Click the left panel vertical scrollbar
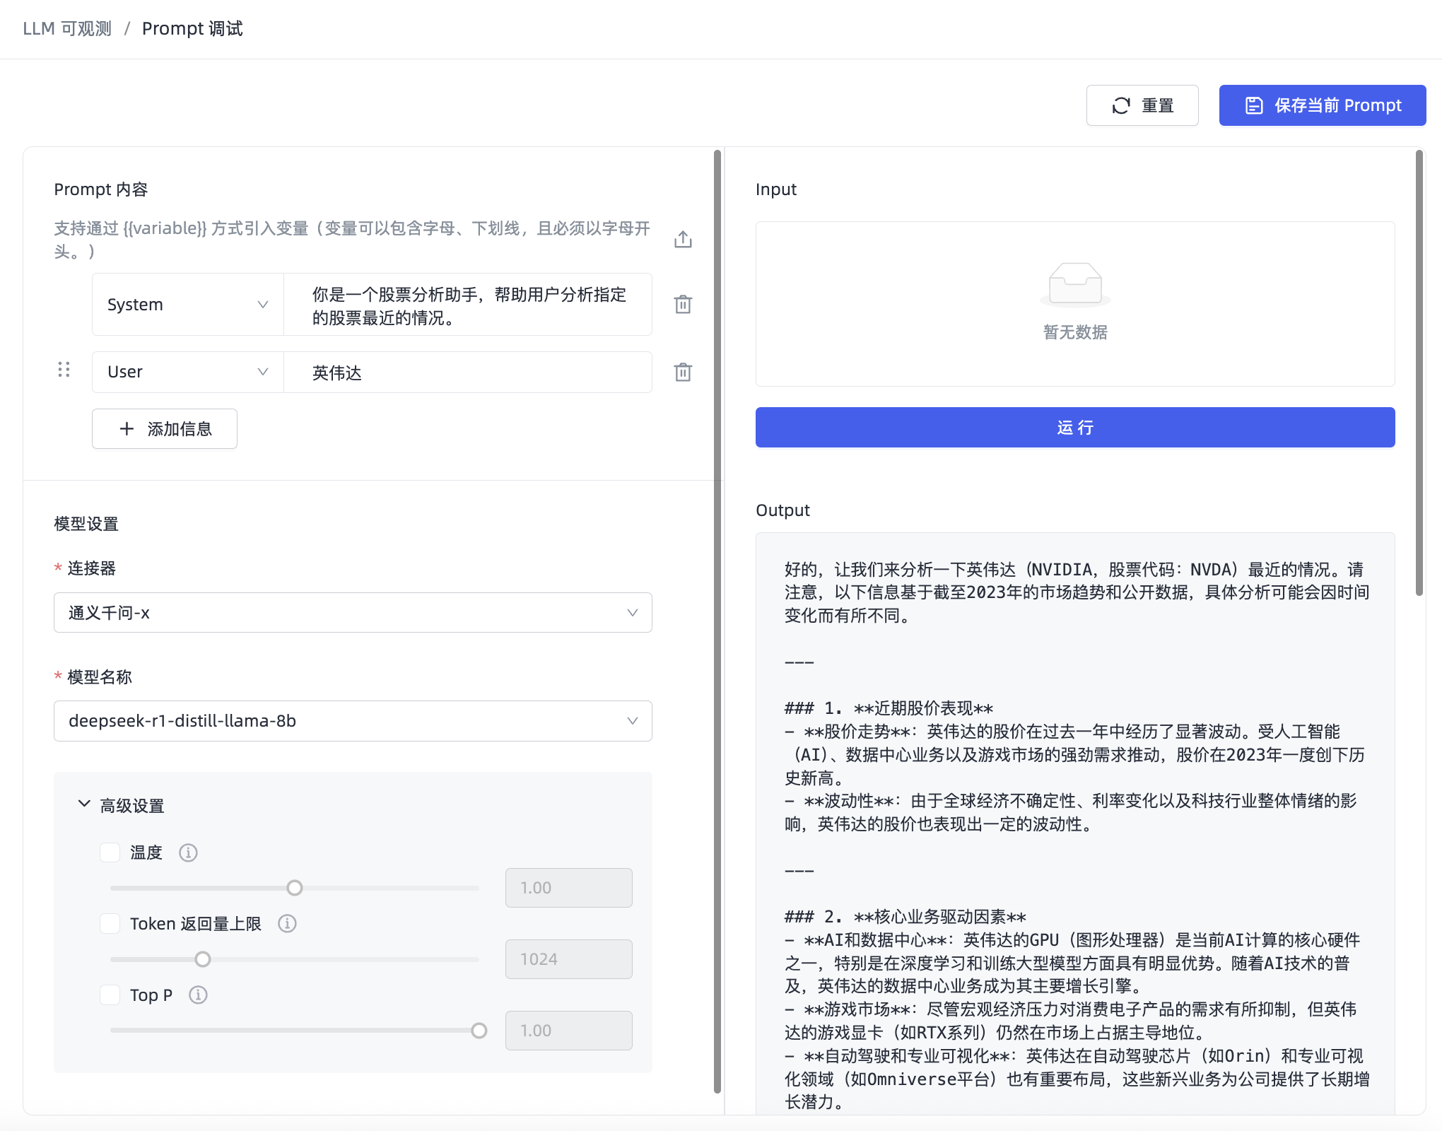 click(x=717, y=622)
